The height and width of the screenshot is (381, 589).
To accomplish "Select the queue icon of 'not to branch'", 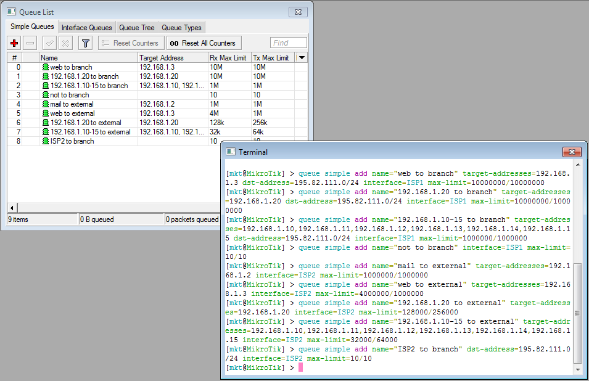I will point(46,95).
